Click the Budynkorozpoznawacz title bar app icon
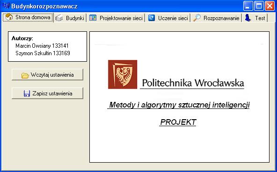 6,6
